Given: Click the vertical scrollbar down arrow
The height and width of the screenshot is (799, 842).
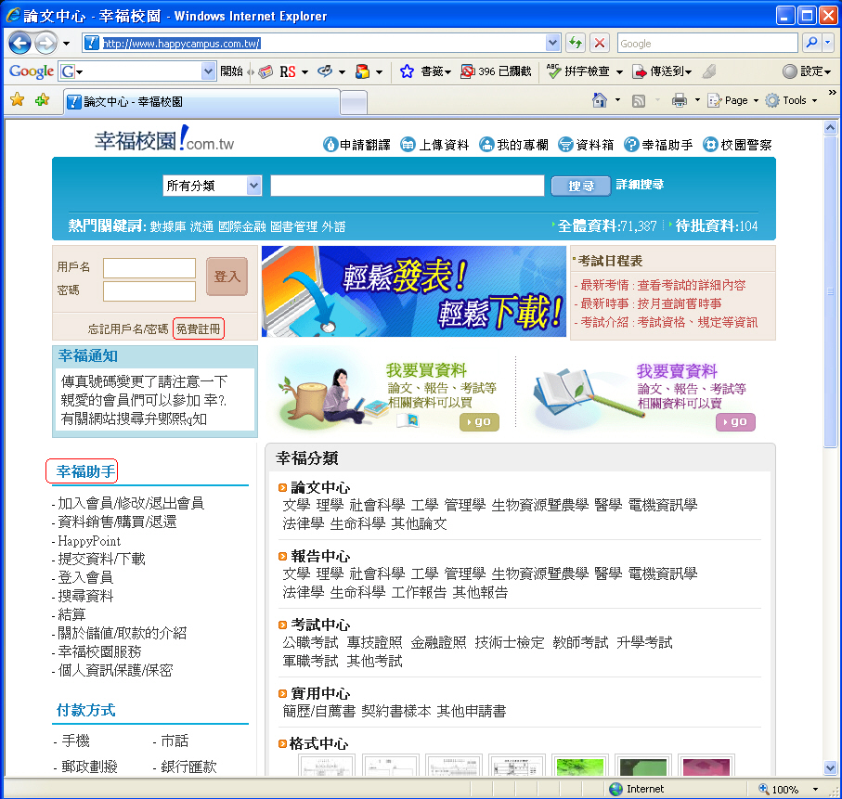Looking at the screenshot, I should tap(830, 767).
